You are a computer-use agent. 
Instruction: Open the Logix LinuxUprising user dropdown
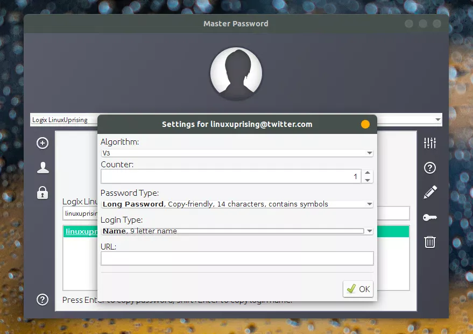tap(236, 120)
